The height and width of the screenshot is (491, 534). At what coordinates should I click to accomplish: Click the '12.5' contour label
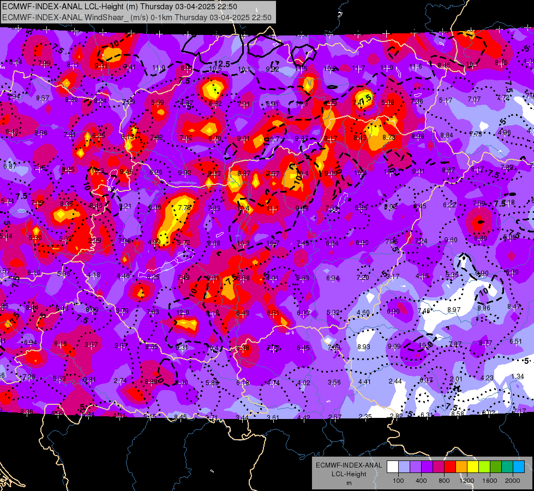[221, 64]
